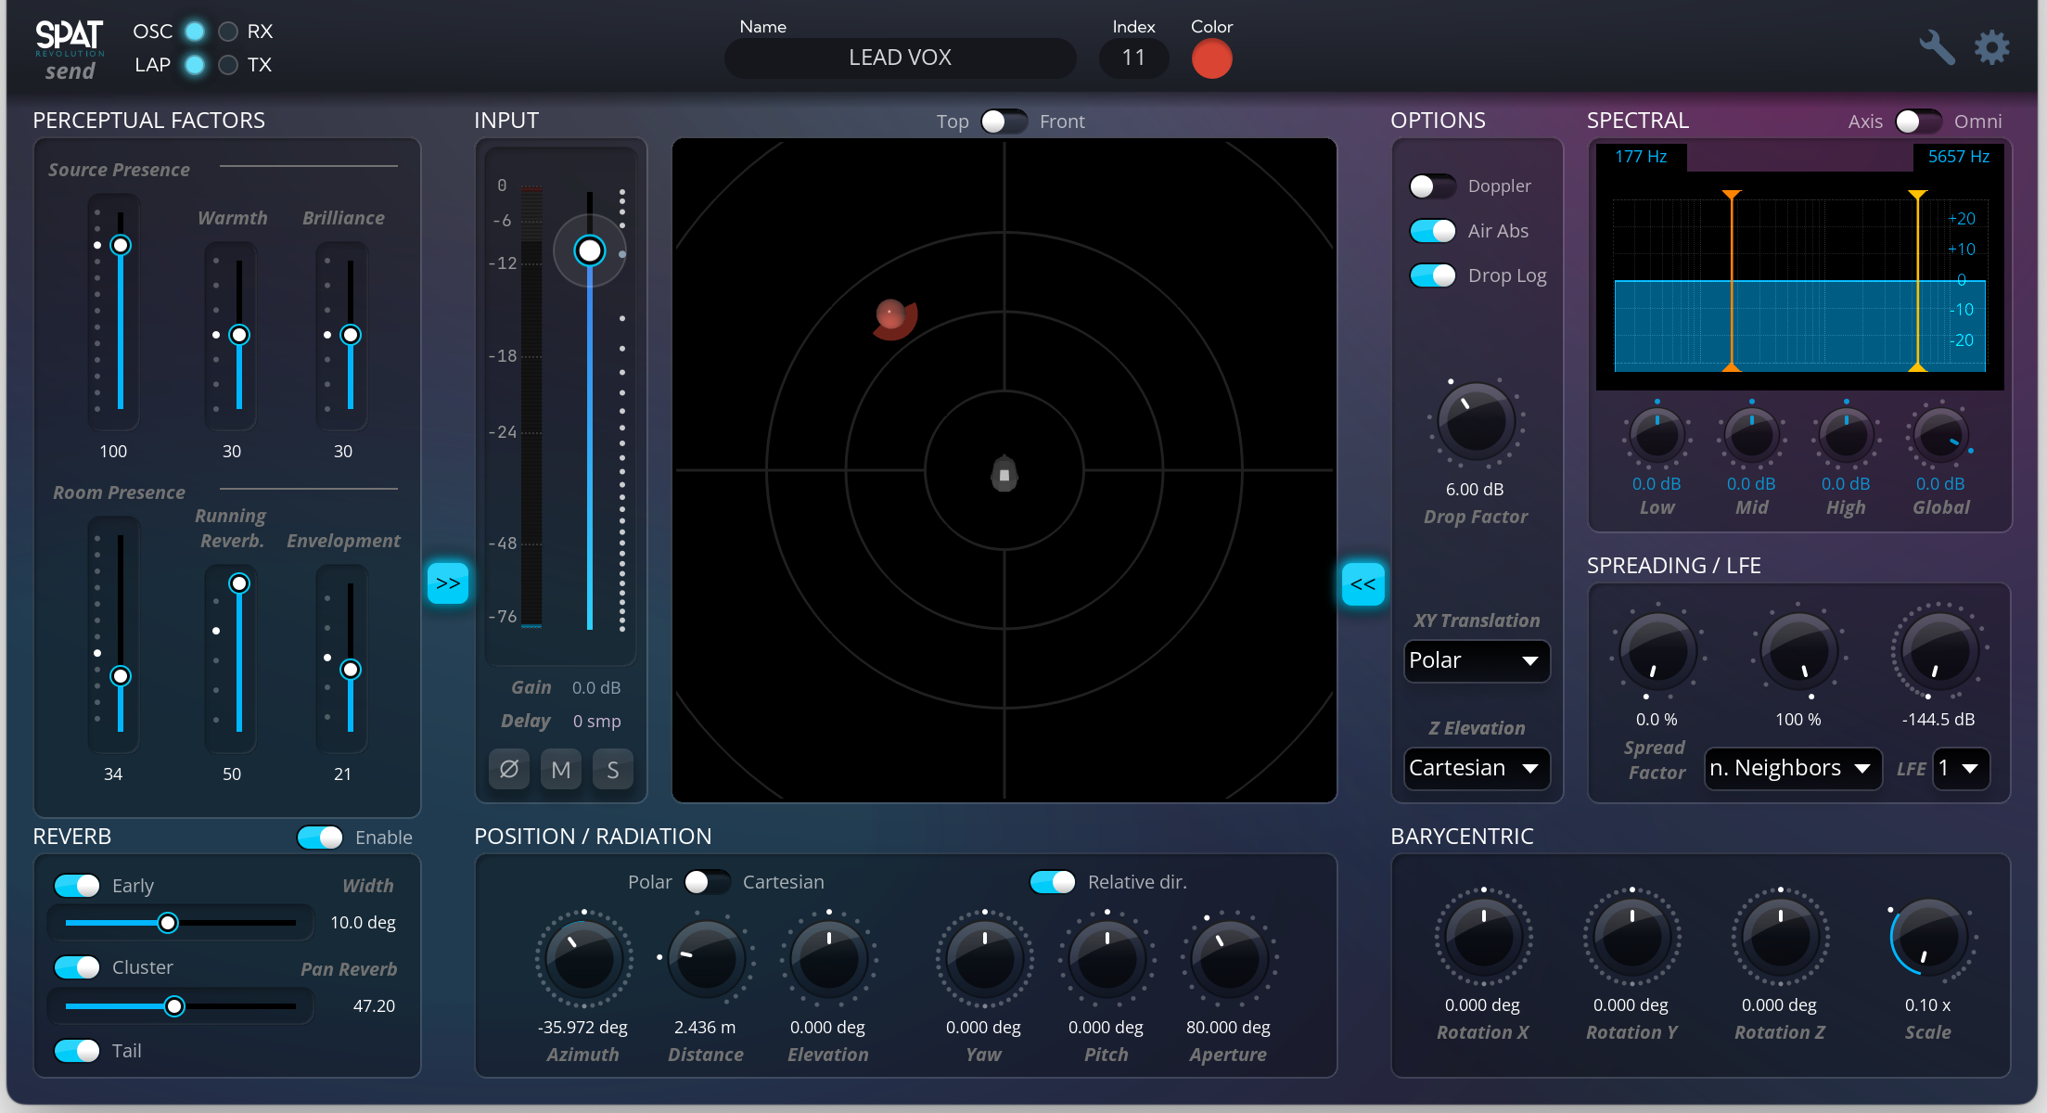This screenshot has width=2047, height=1113.
Task: Click the red Color swatch
Action: (1211, 58)
